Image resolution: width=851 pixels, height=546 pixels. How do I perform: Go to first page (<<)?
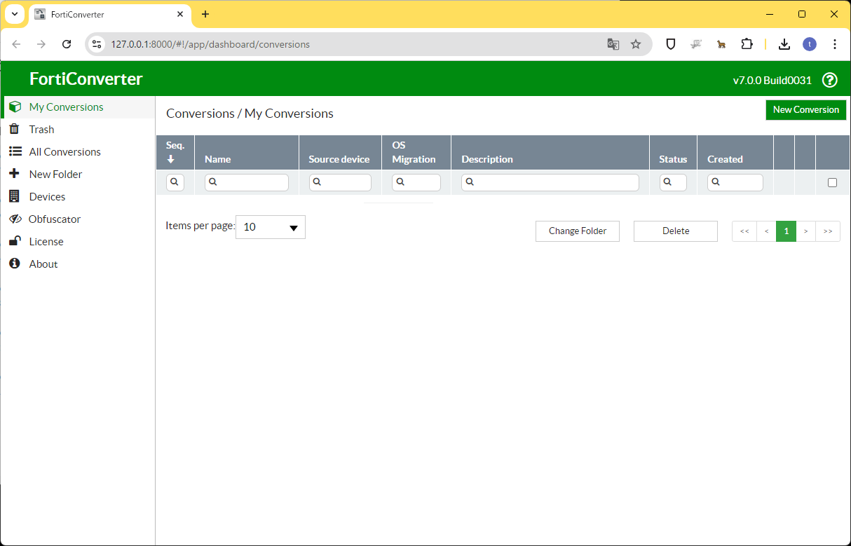click(x=744, y=231)
